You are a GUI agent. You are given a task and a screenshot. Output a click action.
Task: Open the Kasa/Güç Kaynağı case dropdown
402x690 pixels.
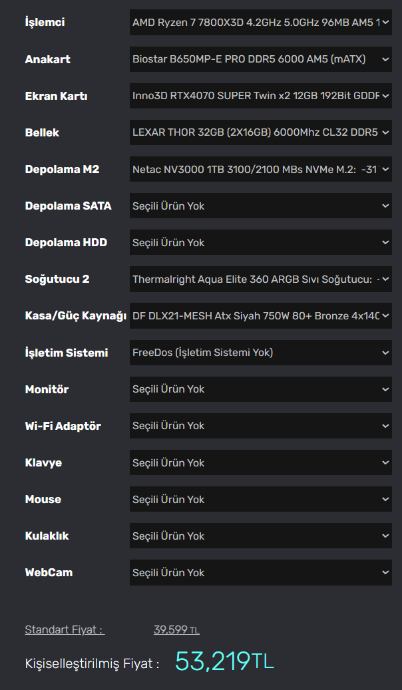(x=260, y=315)
